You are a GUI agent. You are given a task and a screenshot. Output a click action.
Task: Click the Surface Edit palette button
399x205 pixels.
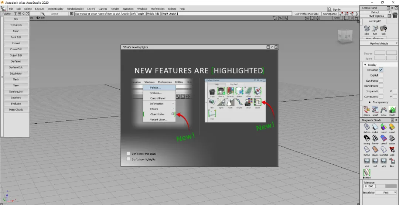[16, 67]
